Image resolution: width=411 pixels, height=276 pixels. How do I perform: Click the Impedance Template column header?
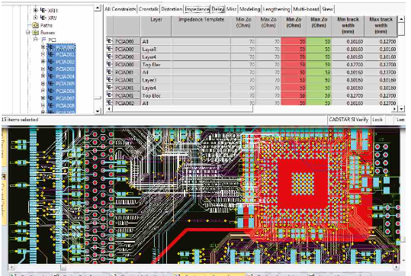(201, 26)
